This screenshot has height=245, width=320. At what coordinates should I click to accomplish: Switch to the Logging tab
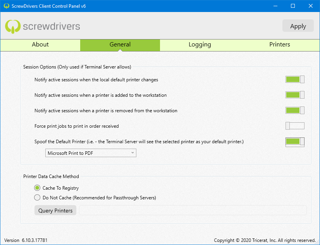coord(200,45)
